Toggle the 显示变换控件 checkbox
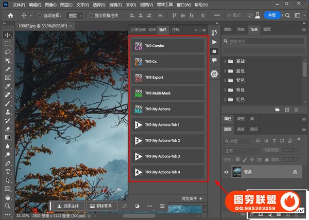The height and width of the screenshot is (220, 309). coord(91,15)
